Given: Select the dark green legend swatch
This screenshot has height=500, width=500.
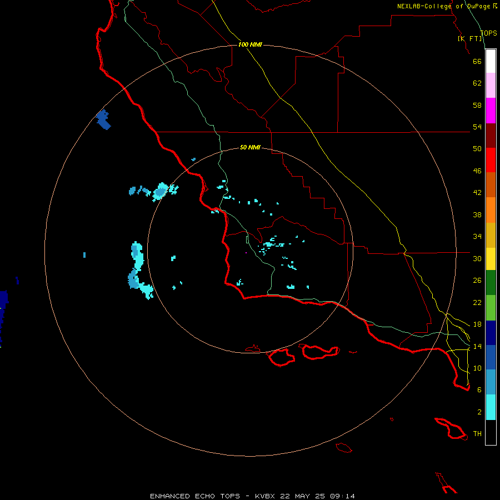Looking at the screenshot, I should click(x=491, y=283).
